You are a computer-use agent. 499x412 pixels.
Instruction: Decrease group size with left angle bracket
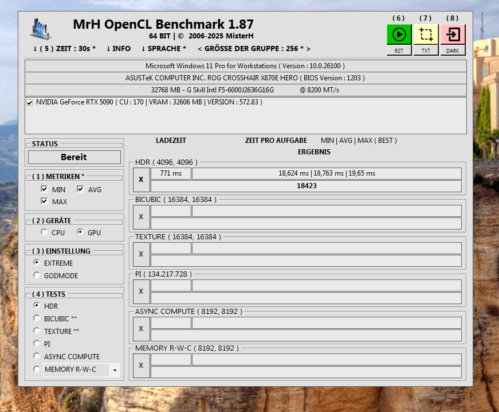(x=199, y=49)
